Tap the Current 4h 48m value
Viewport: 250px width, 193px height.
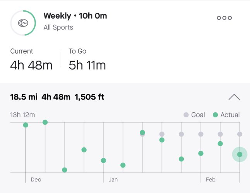(x=31, y=65)
